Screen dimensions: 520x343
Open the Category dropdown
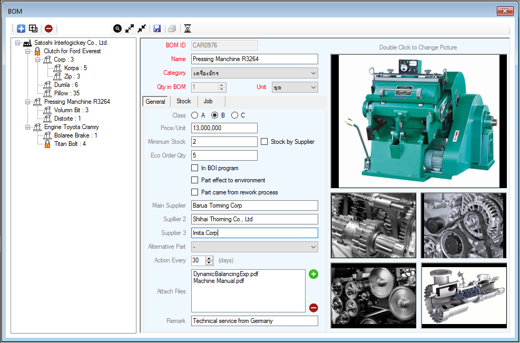[313, 73]
